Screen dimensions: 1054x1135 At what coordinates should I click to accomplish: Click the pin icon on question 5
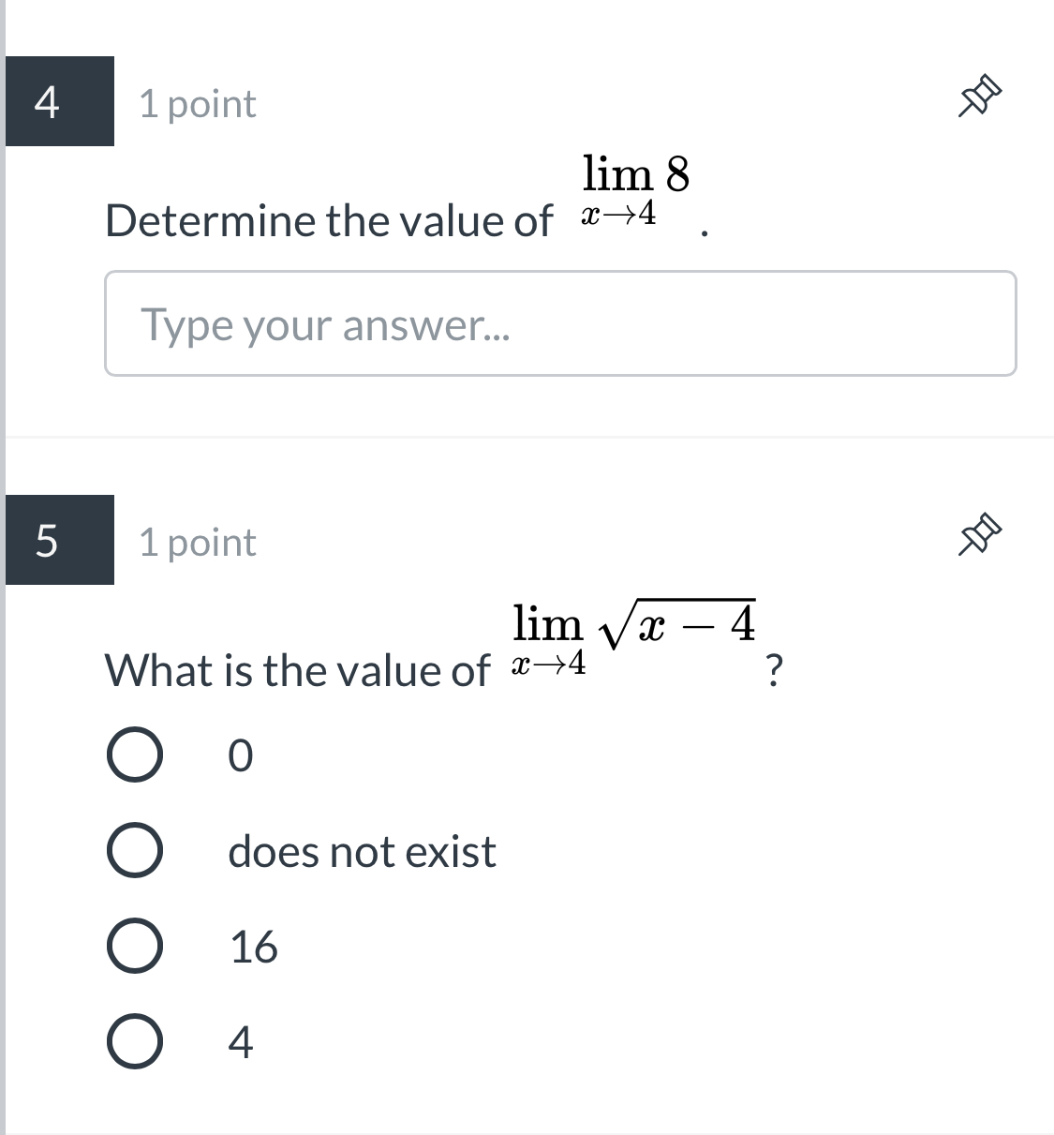981,533
